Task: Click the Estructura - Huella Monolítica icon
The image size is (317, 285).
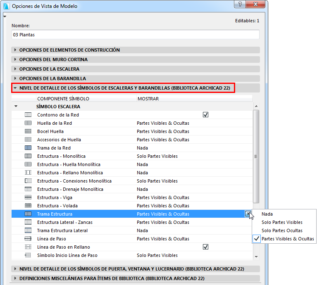Action: [28, 164]
